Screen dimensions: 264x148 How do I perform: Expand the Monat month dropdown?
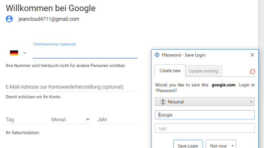pyautogui.click(x=88, y=119)
